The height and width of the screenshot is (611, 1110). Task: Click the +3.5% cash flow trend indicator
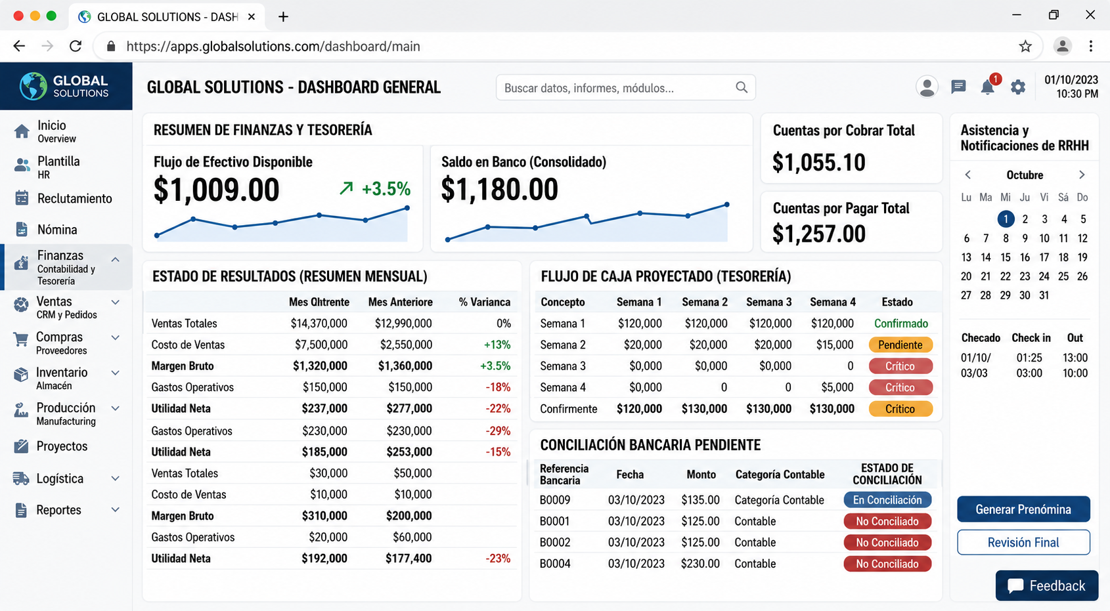375,189
